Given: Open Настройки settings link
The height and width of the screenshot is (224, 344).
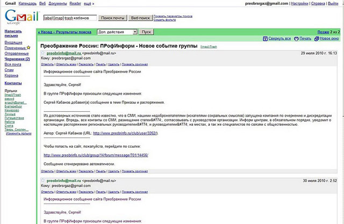Looking at the screenshot, I should pos(300,4).
